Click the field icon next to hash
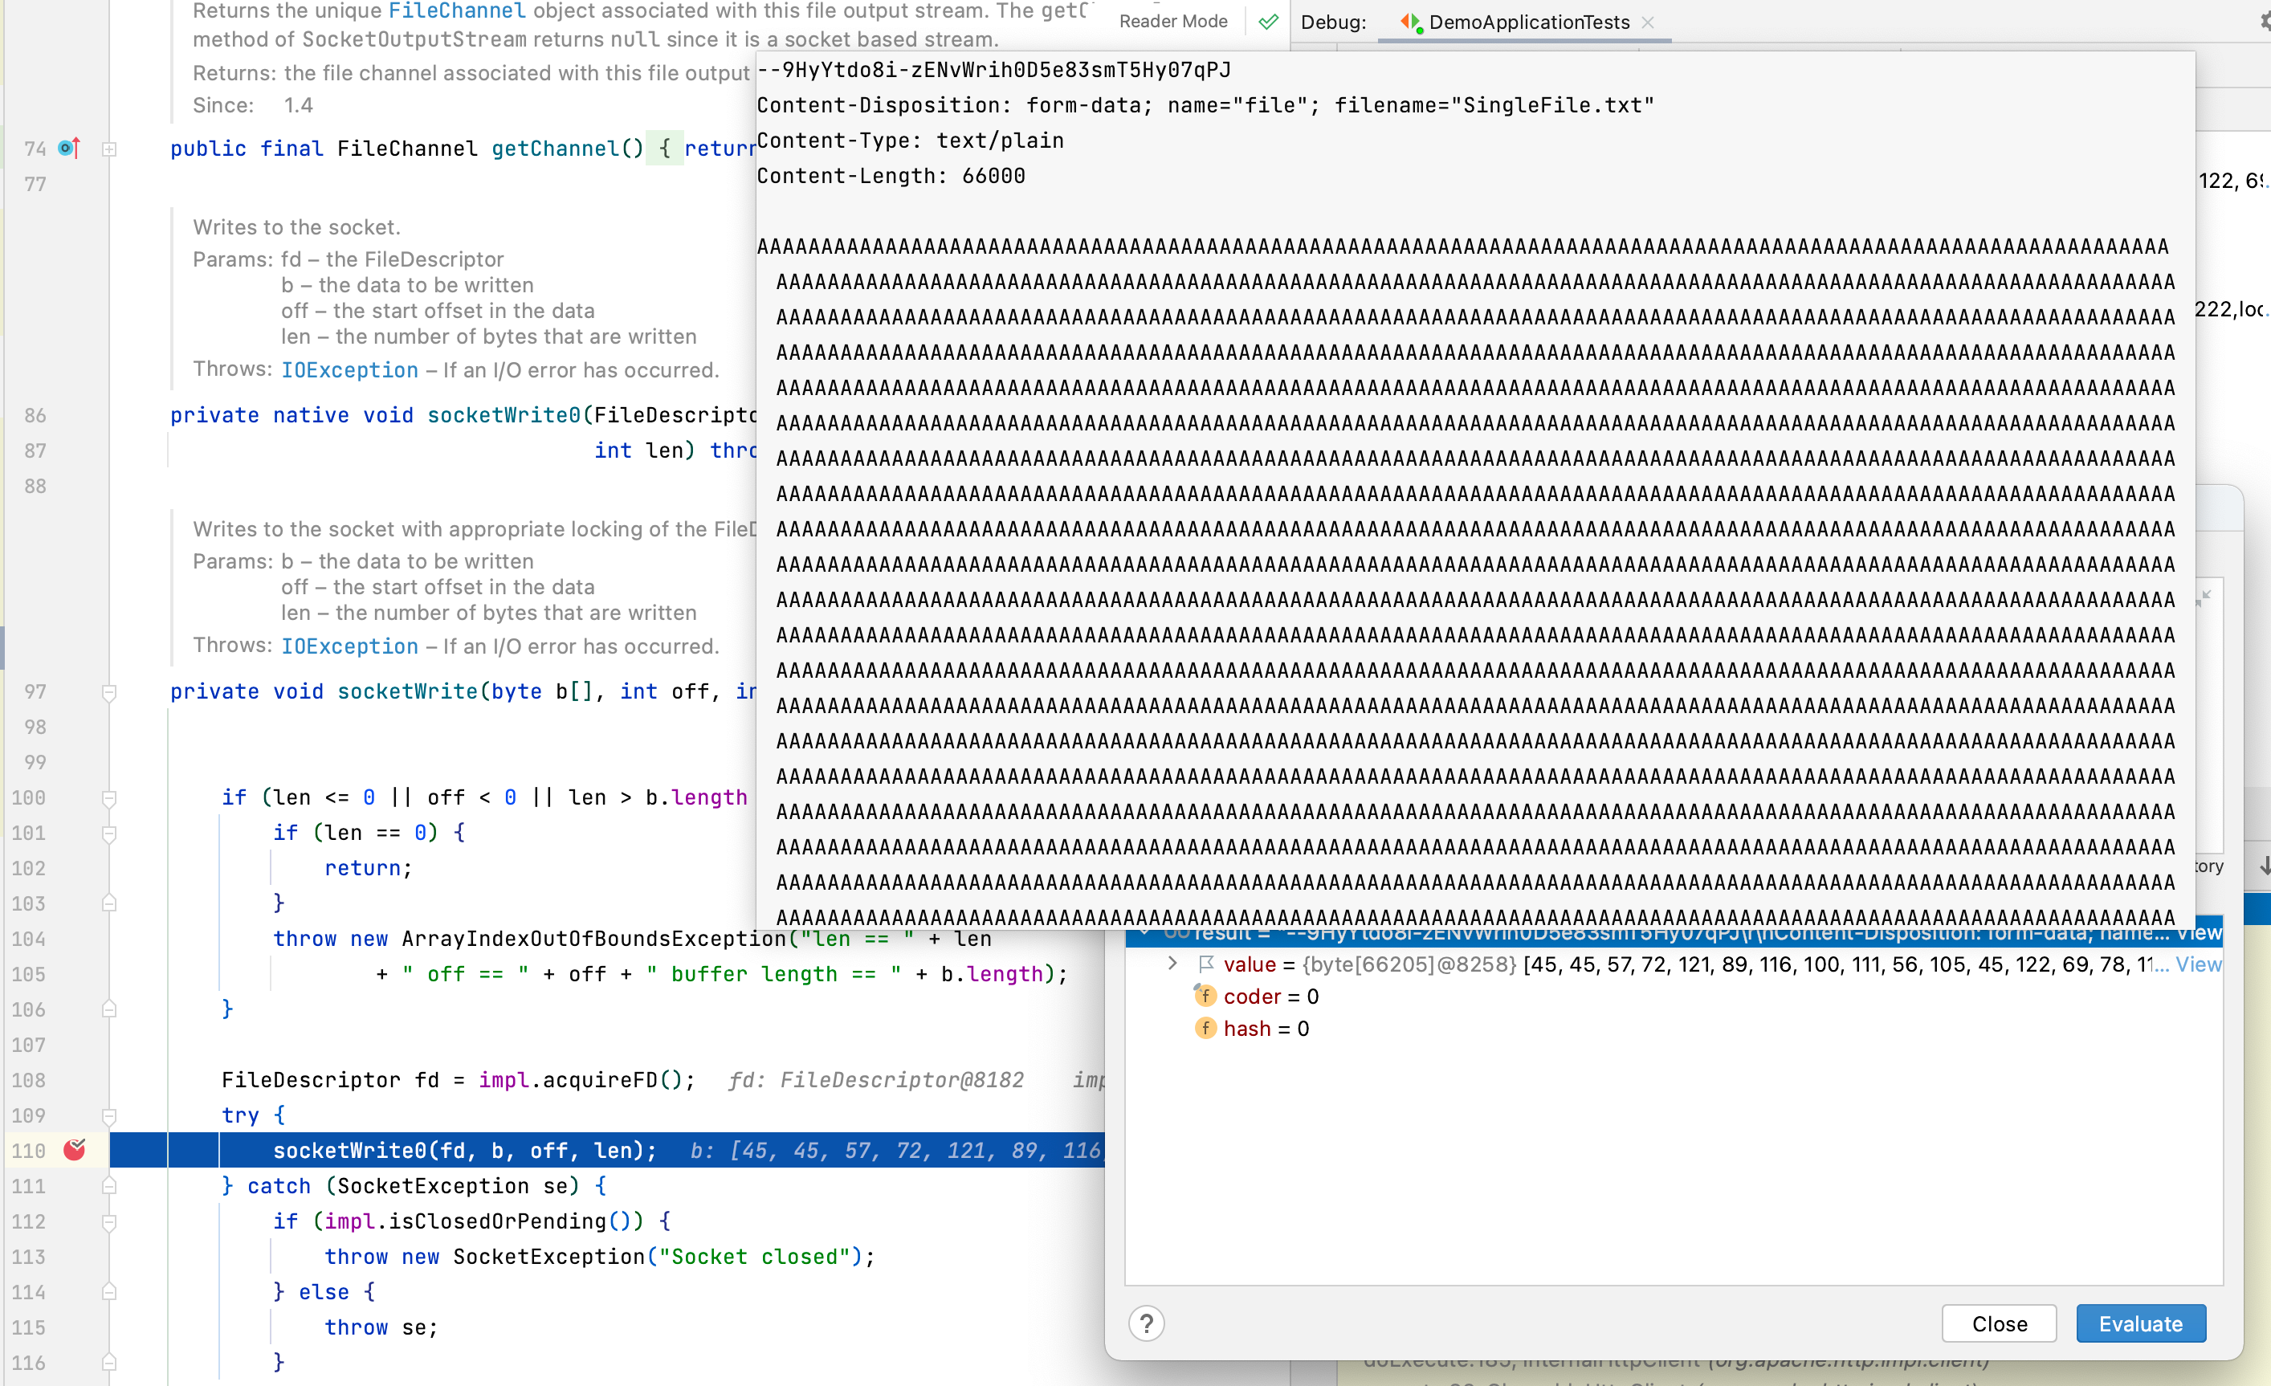The height and width of the screenshot is (1386, 2271). [1205, 1028]
